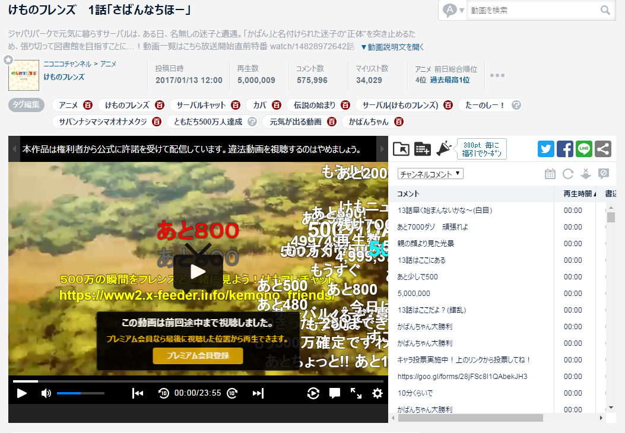This screenshot has width=625, height=433.
Task: Toggle repeat playback
Action: [x=313, y=394]
